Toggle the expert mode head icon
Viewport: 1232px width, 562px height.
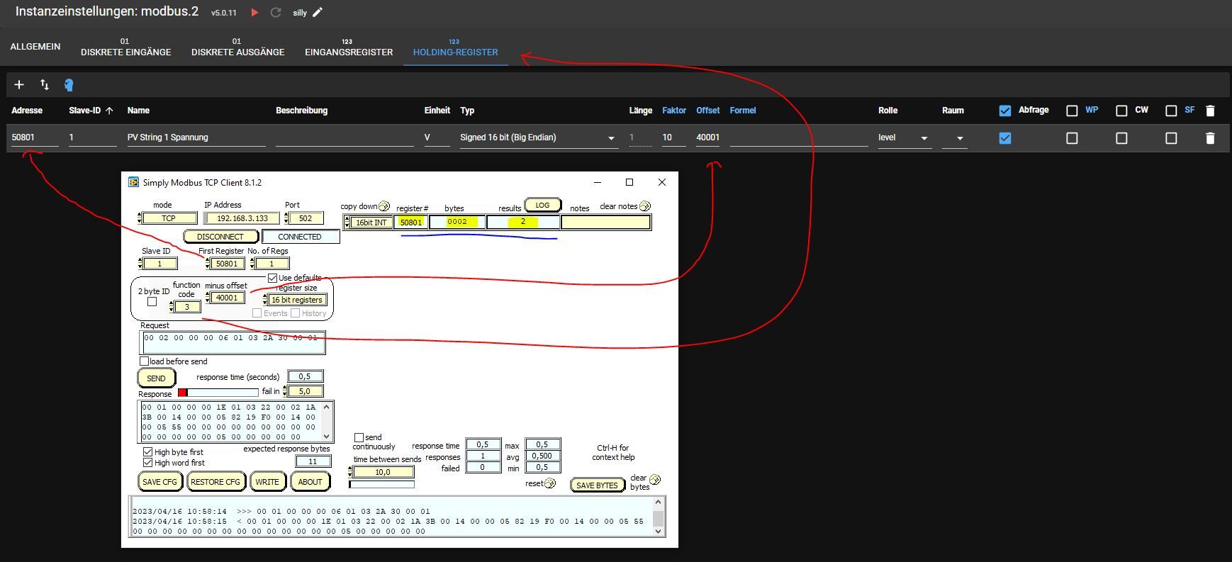click(69, 85)
